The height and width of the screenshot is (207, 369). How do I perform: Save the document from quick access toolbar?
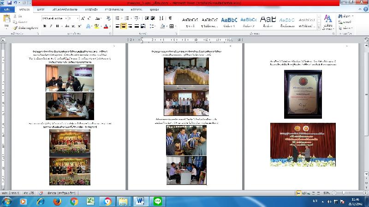(9, 3)
